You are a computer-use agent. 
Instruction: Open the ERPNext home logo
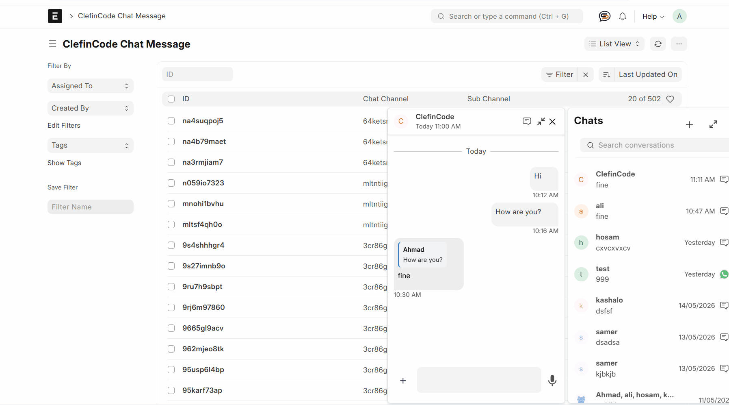55,16
